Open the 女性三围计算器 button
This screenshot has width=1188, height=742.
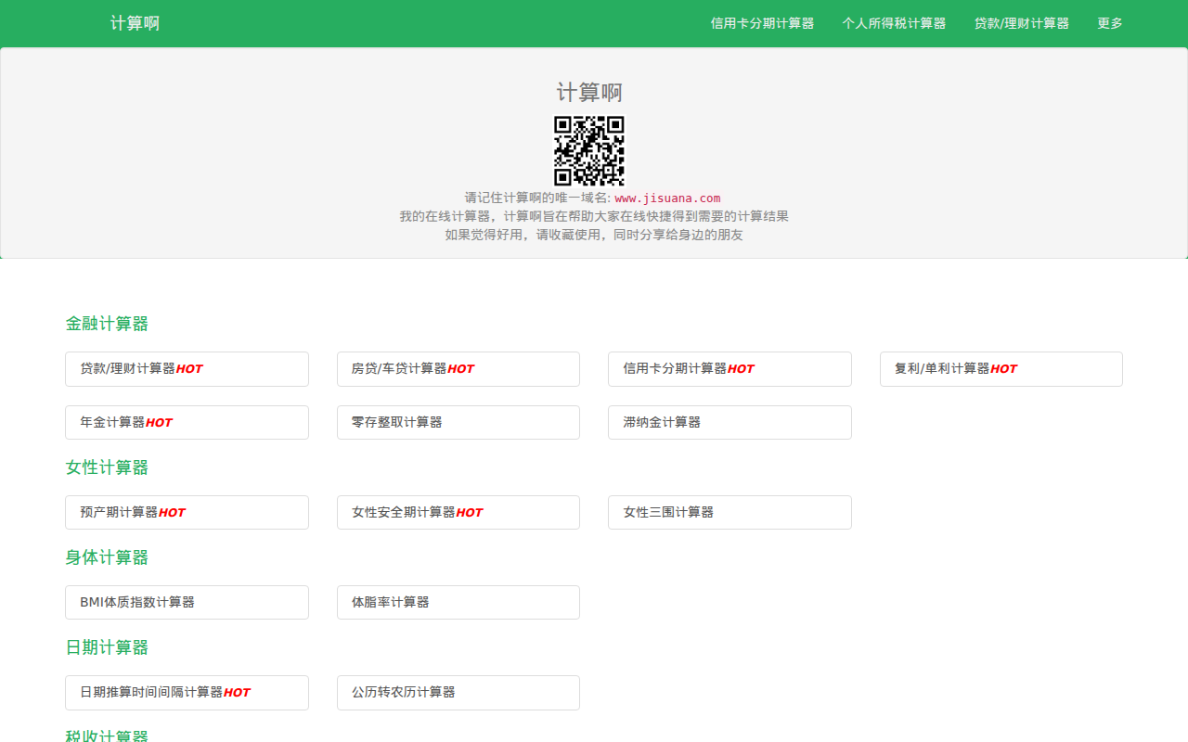730,513
